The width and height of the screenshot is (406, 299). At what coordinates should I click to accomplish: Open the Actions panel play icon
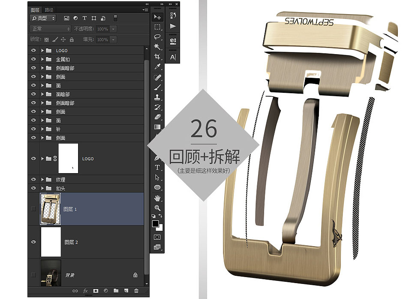coord(173,26)
